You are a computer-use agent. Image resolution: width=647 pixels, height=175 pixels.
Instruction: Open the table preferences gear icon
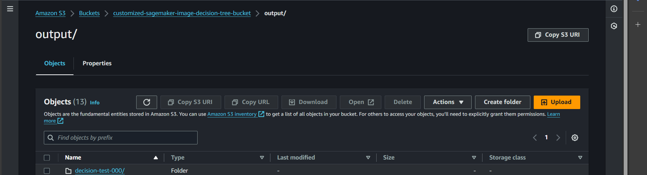pyautogui.click(x=575, y=138)
